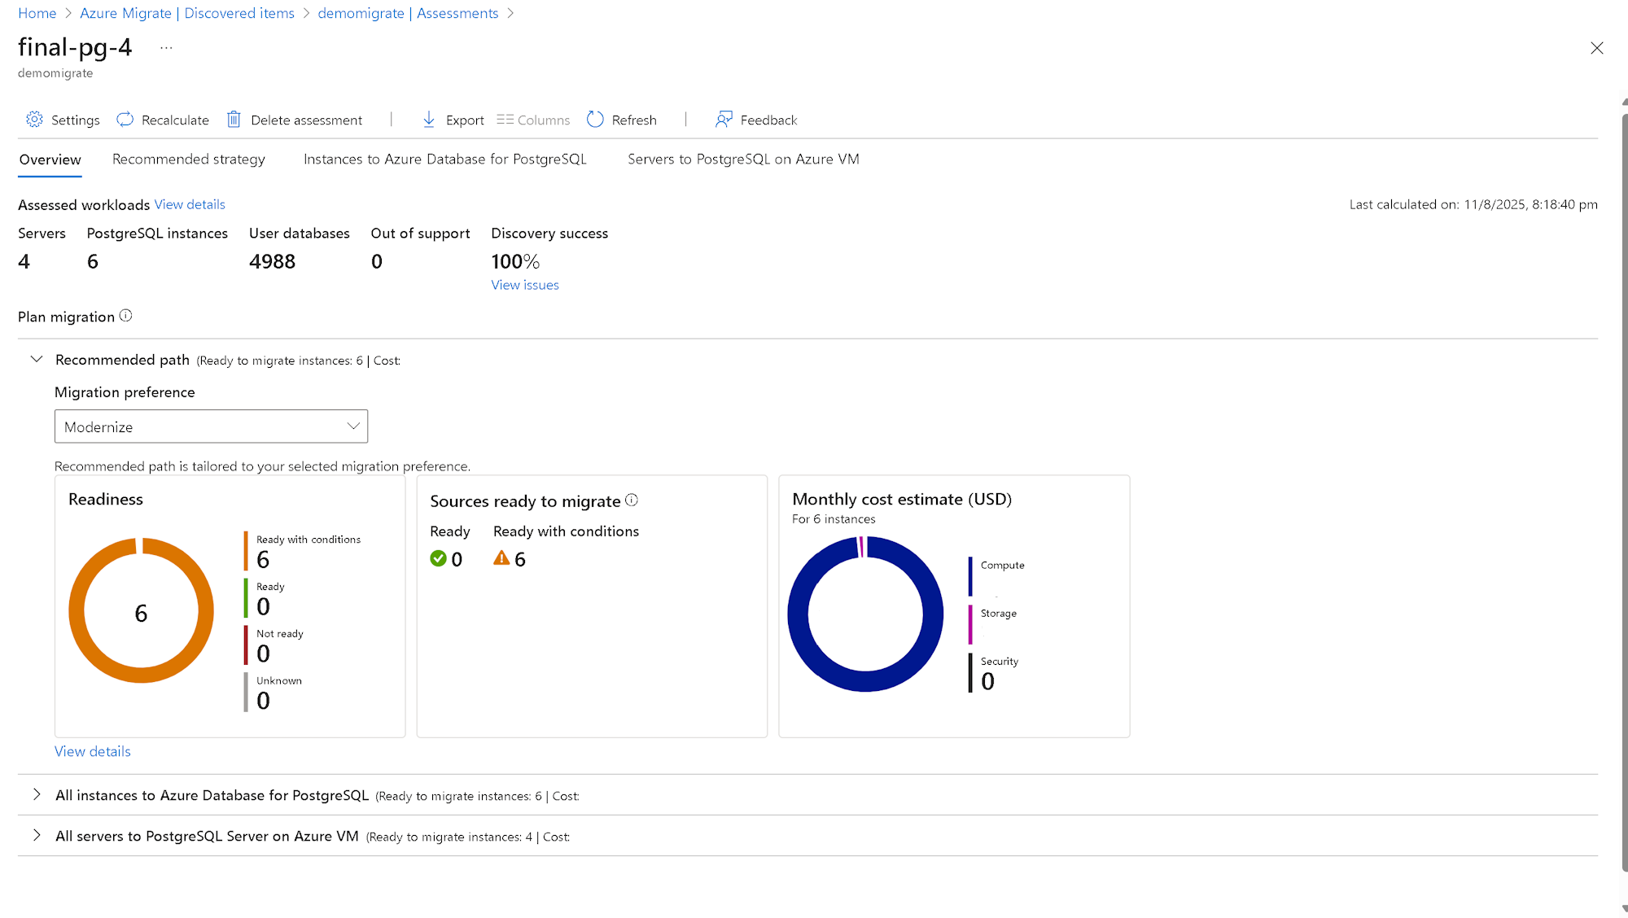
Task: Open the Instances to Azure Database for PostgreSQL tab
Action: click(x=444, y=160)
